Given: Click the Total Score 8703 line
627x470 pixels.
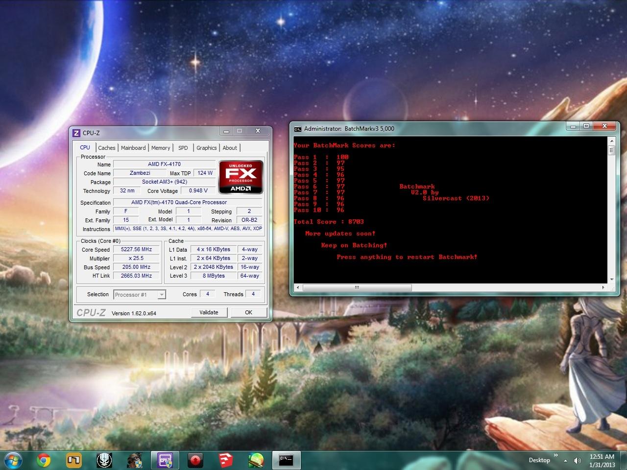Looking at the screenshot, I should [x=329, y=222].
